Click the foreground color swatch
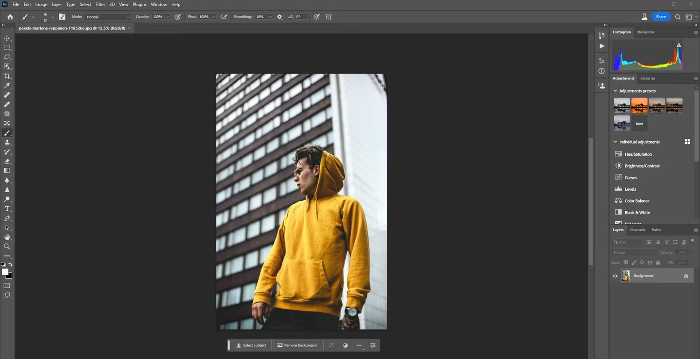Screen dimensions: 700x359 coord(5,272)
